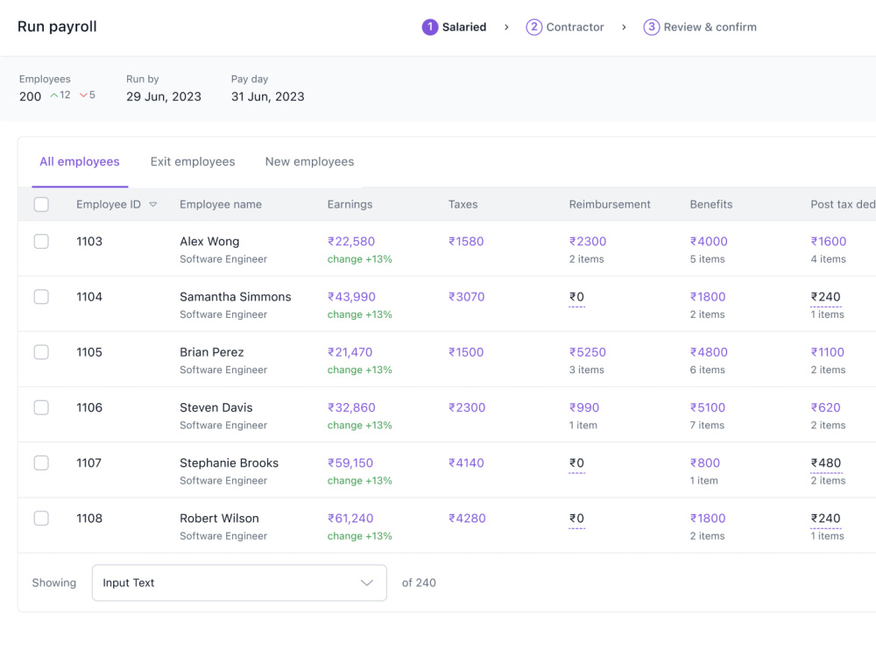Click the chevron before Review & confirm
Image resolution: width=876 pixels, height=657 pixels.
pyautogui.click(x=624, y=27)
